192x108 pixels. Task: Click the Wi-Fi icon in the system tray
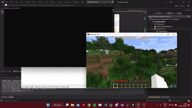170,105
